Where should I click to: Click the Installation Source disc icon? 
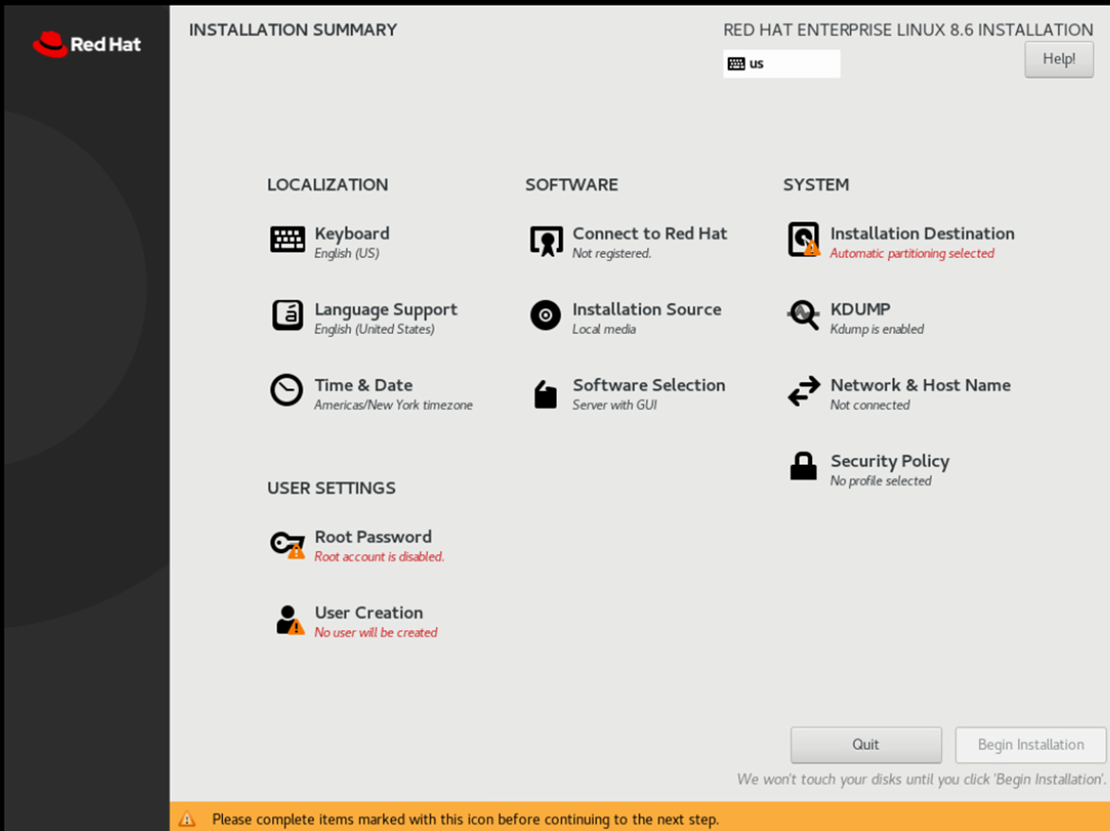[x=546, y=315]
